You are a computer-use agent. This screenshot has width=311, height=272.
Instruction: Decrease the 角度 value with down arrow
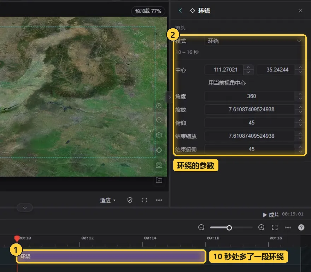(300, 99)
